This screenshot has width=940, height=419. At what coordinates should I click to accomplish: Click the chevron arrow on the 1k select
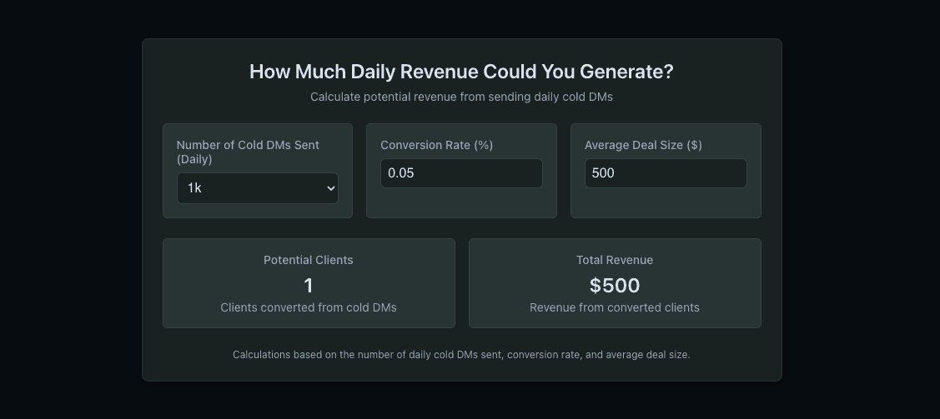(x=330, y=188)
